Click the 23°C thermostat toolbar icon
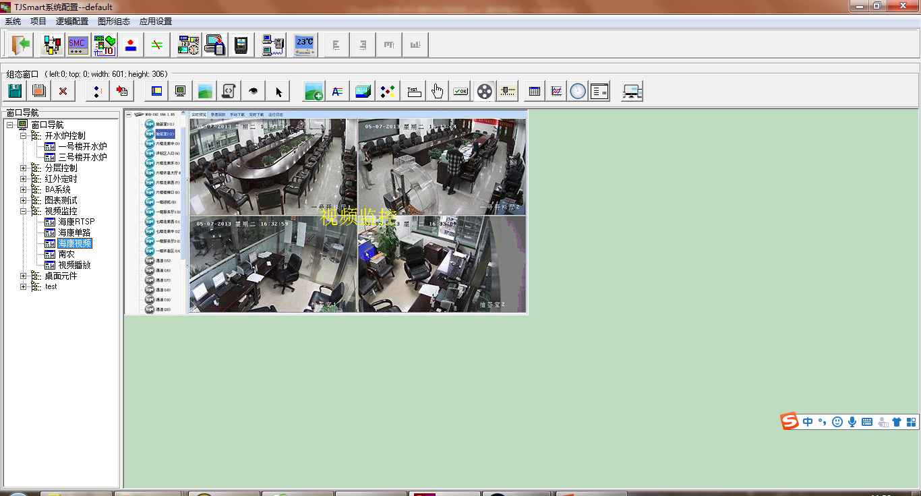Viewport: 921px width, 496px height. [305, 45]
